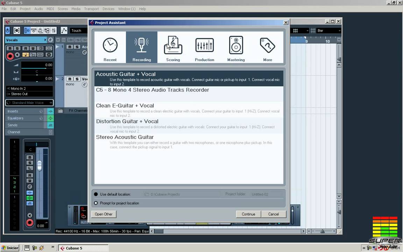Mute track 1 in track list
Image resolution: width=403 pixels, height=252 pixels.
click(x=70, y=47)
